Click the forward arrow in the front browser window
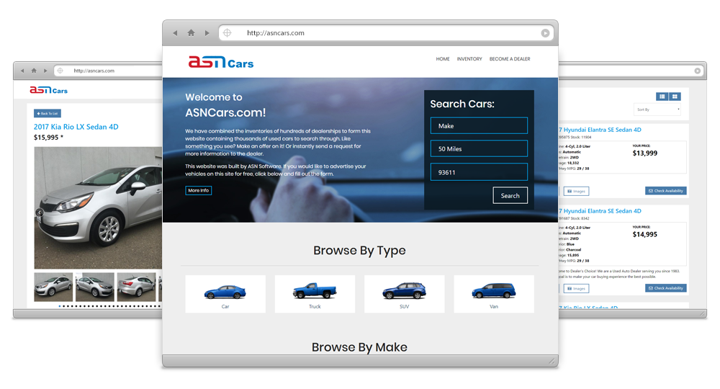The height and width of the screenshot is (389, 720). pyautogui.click(x=207, y=33)
